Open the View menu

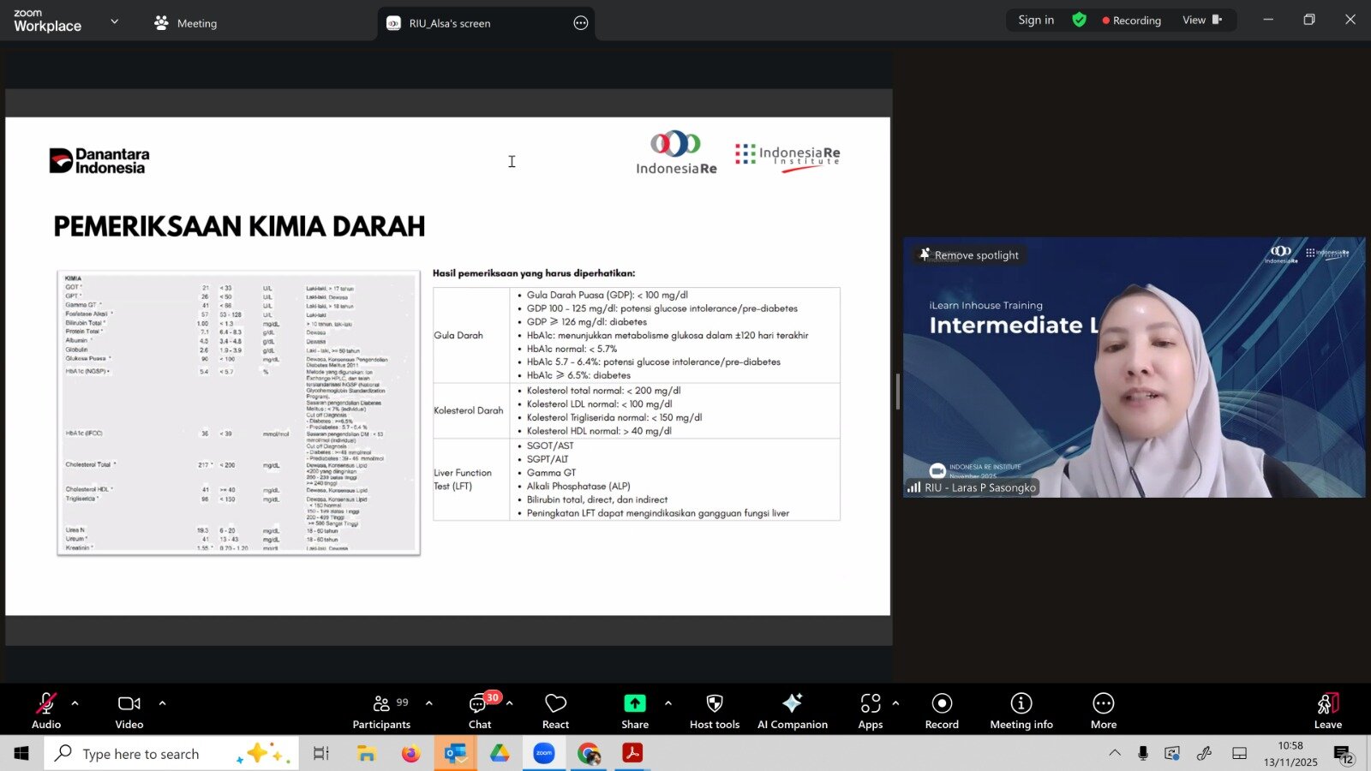point(1201,20)
